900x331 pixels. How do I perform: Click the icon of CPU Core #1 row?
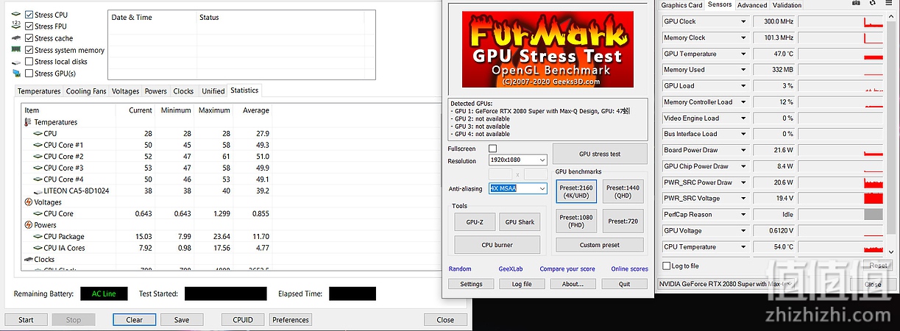point(38,145)
